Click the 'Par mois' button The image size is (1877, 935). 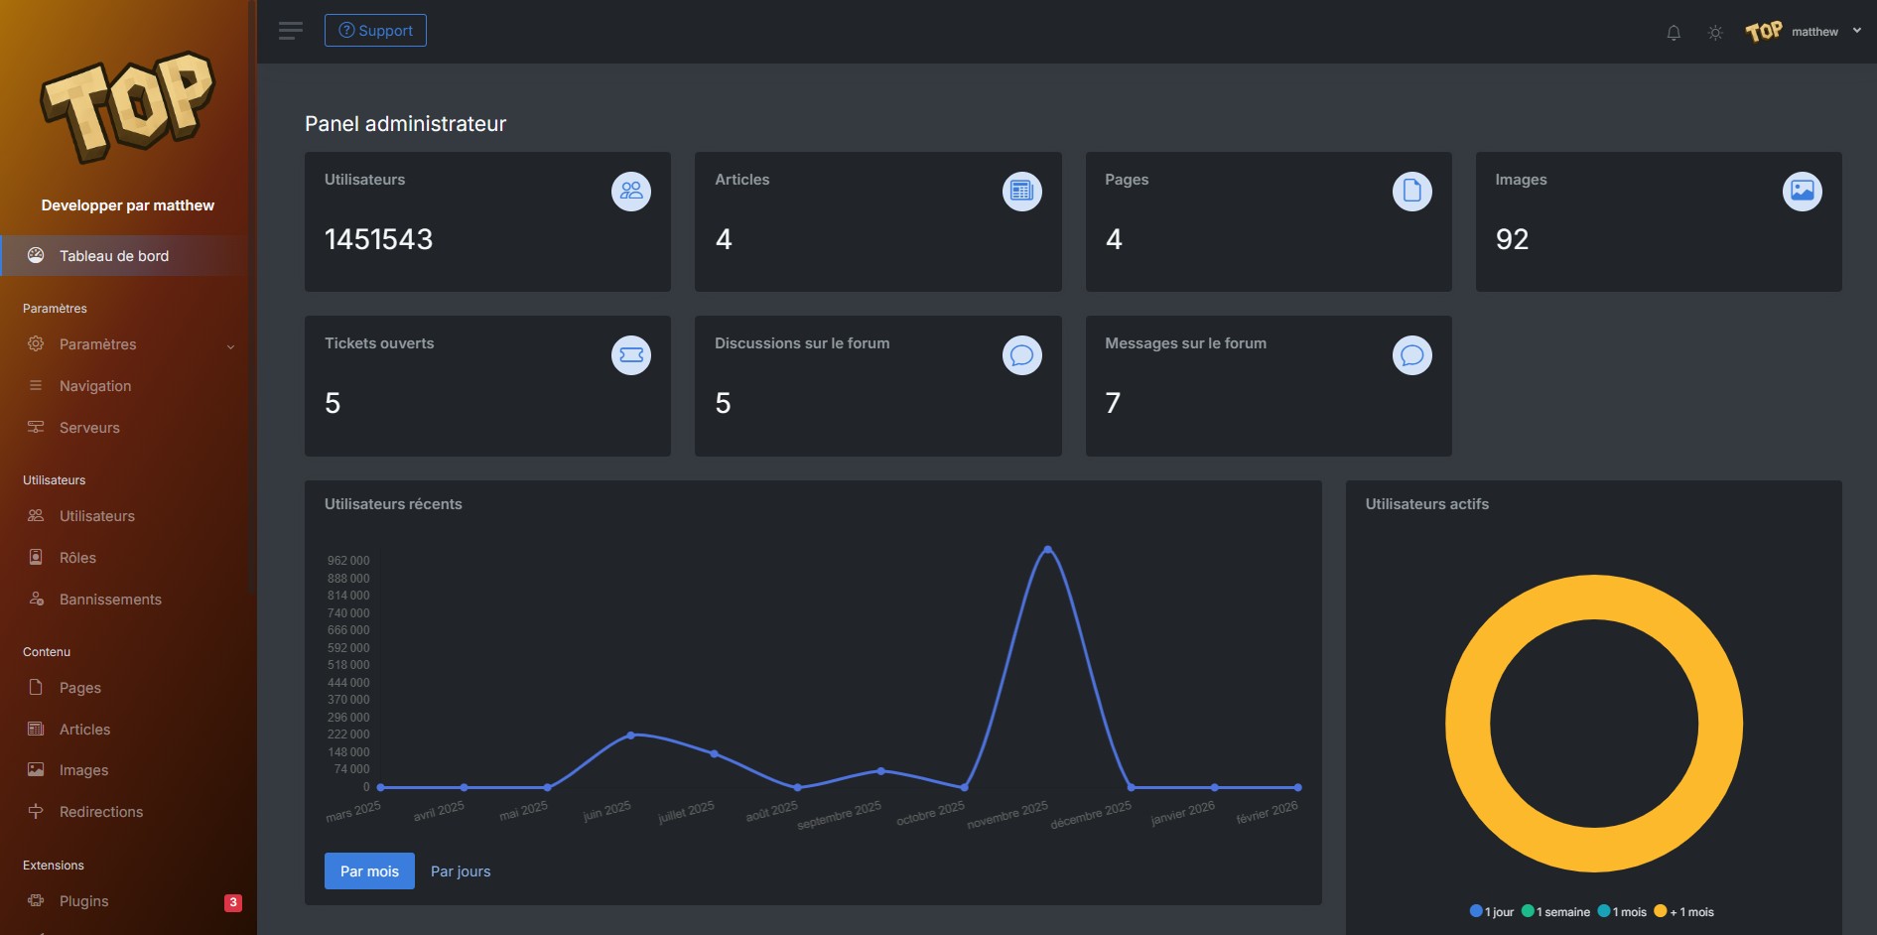pyautogui.click(x=368, y=870)
